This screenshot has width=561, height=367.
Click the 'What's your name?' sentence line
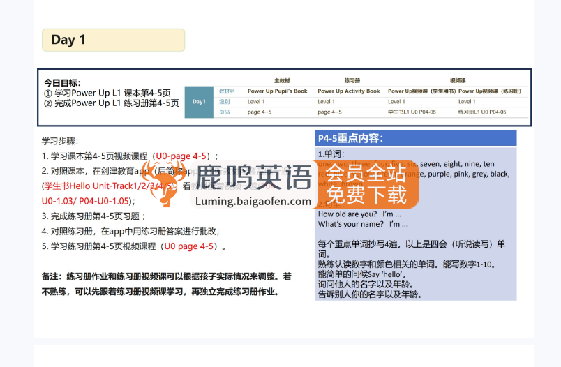362,224
